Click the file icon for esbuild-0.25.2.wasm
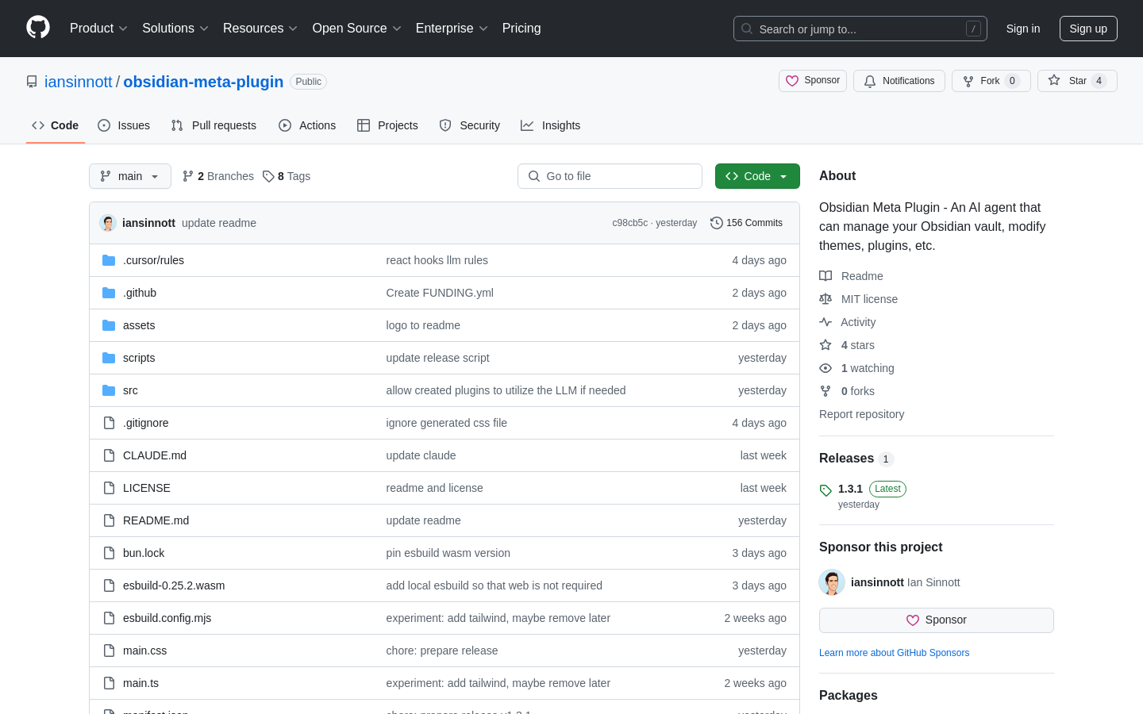 [x=109, y=585]
